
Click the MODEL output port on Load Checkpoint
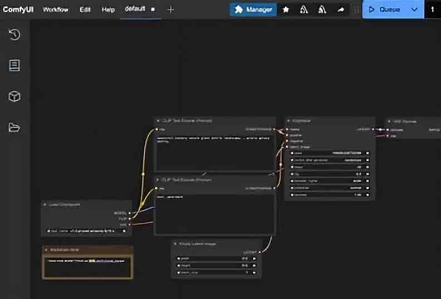click(130, 213)
